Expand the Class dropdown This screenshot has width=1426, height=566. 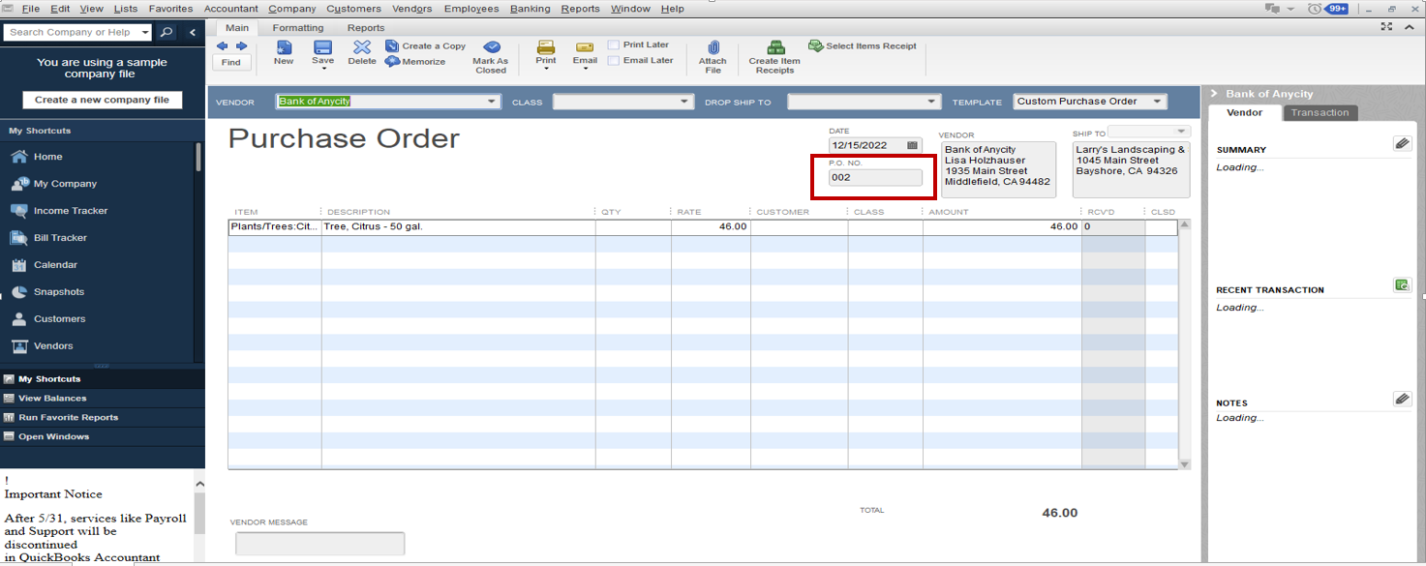pyautogui.click(x=684, y=101)
